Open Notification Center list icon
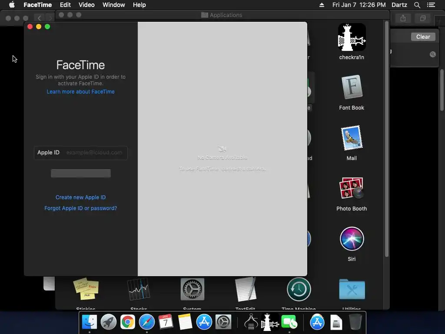This screenshot has height=334, width=445. tap(431, 5)
